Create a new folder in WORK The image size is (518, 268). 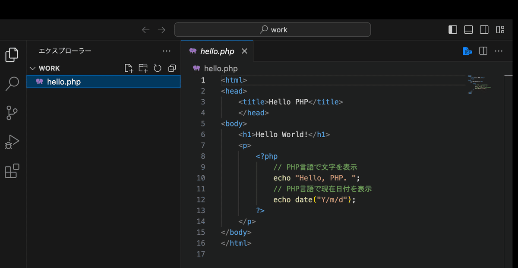point(143,68)
